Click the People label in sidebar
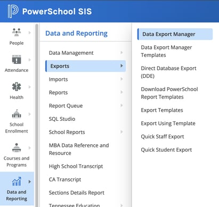Image resolution: width=219 pixels, height=207 pixels. 17,43
